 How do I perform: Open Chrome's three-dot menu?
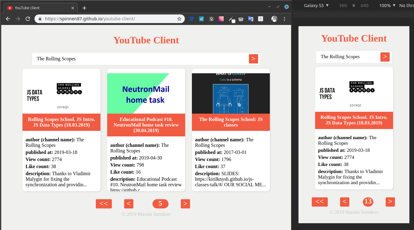pos(284,19)
